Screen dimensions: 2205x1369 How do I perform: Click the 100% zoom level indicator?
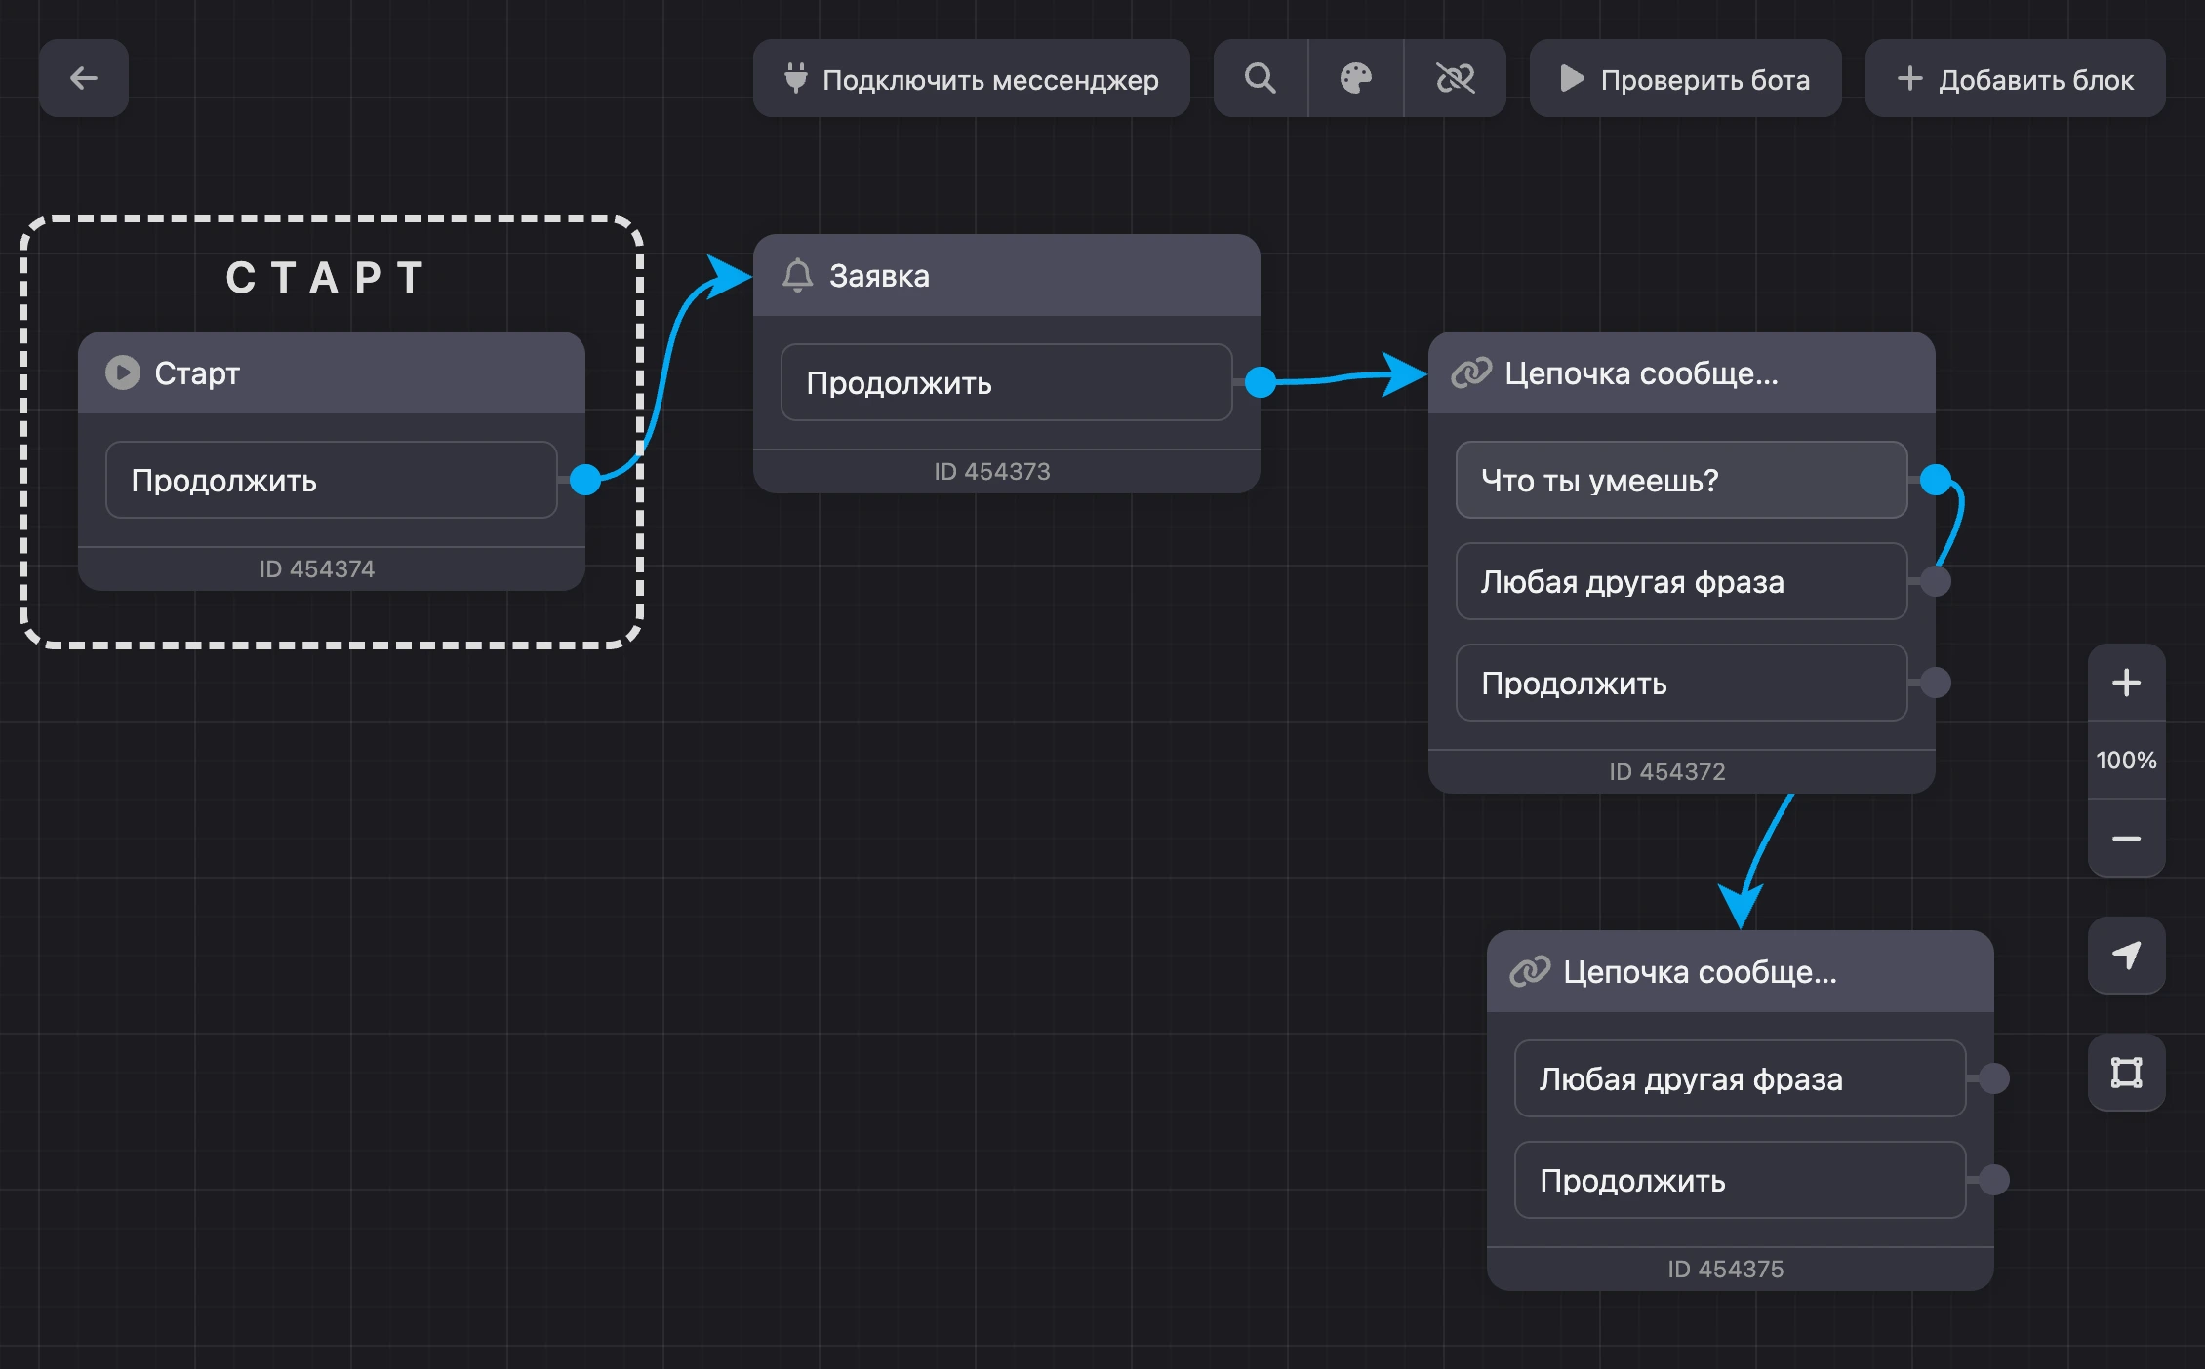[2127, 761]
